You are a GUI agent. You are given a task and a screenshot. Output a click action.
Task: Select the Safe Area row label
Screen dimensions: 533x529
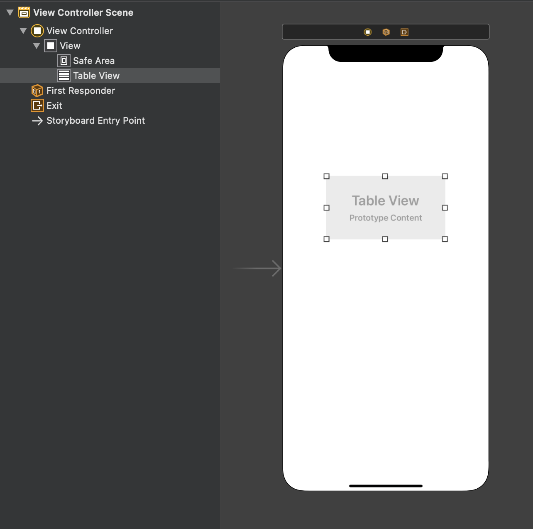[x=94, y=61]
